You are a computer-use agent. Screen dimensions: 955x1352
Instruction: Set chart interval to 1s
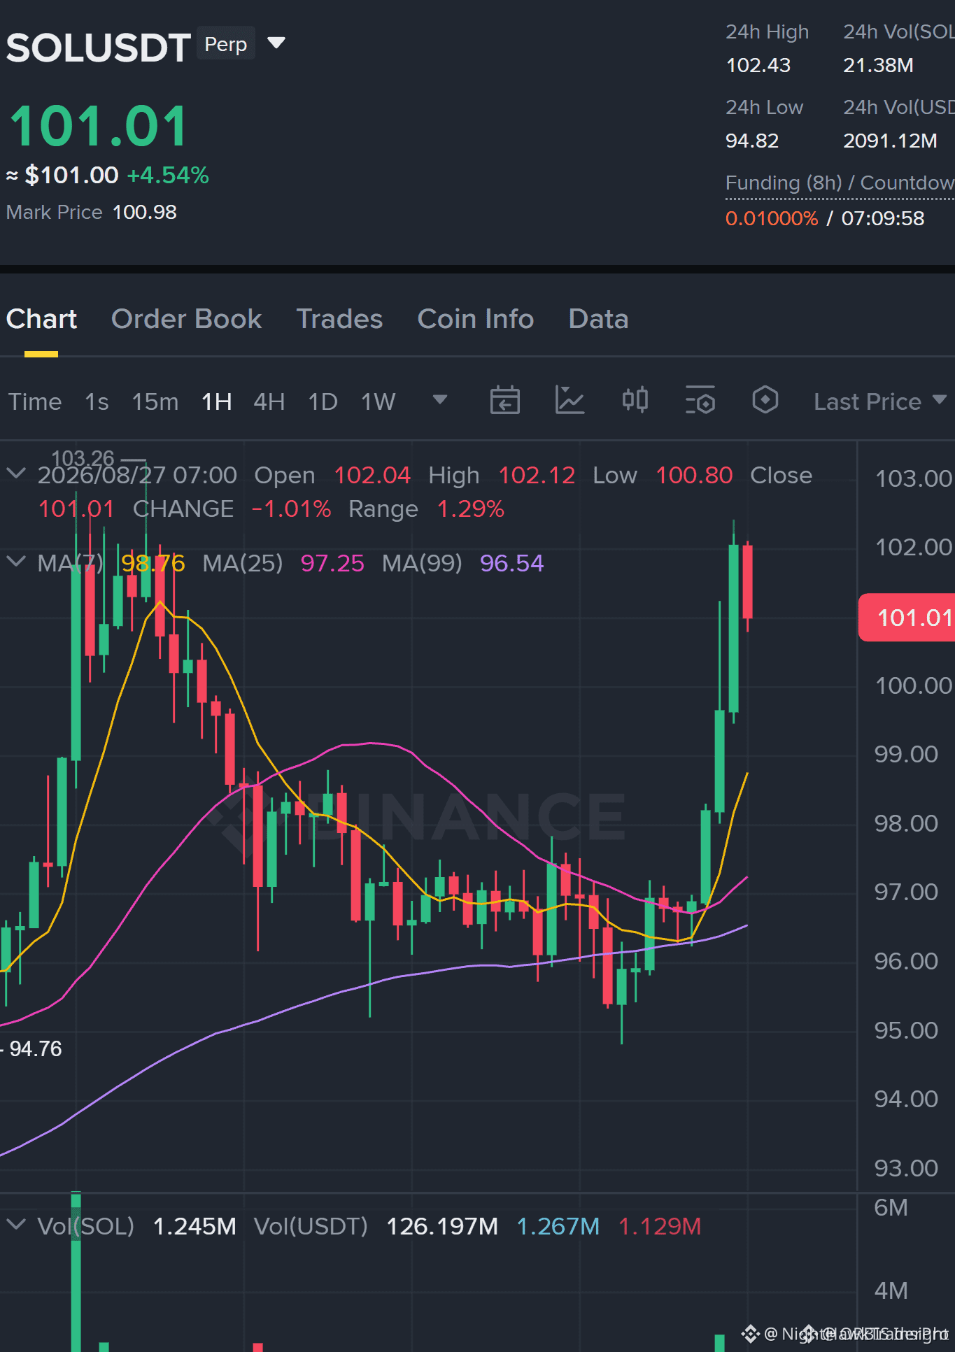(97, 402)
